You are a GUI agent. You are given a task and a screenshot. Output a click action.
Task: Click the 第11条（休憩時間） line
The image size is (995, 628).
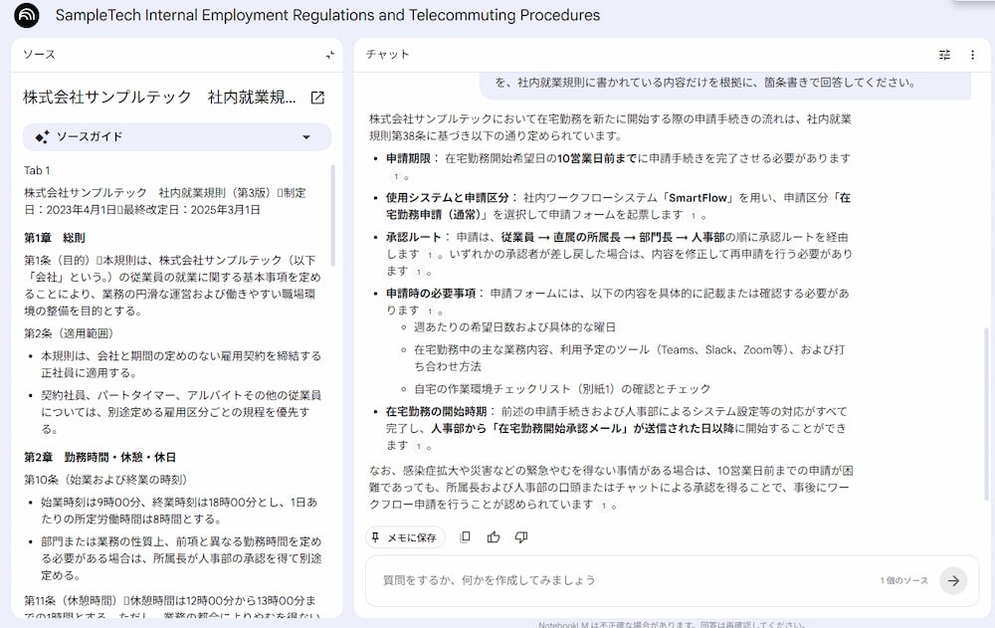tap(70, 600)
